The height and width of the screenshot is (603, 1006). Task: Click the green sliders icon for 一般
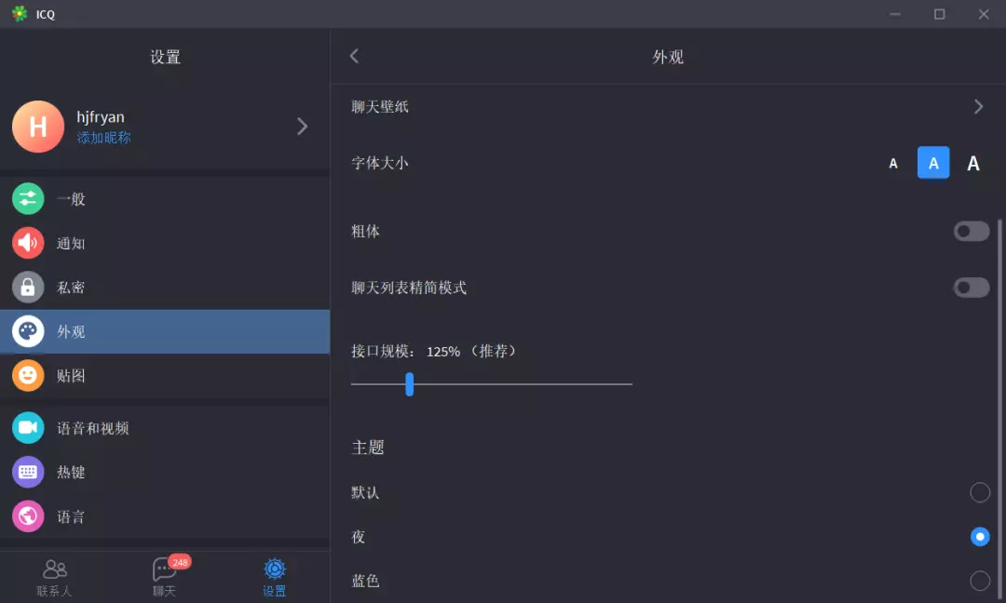tap(28, 198)
